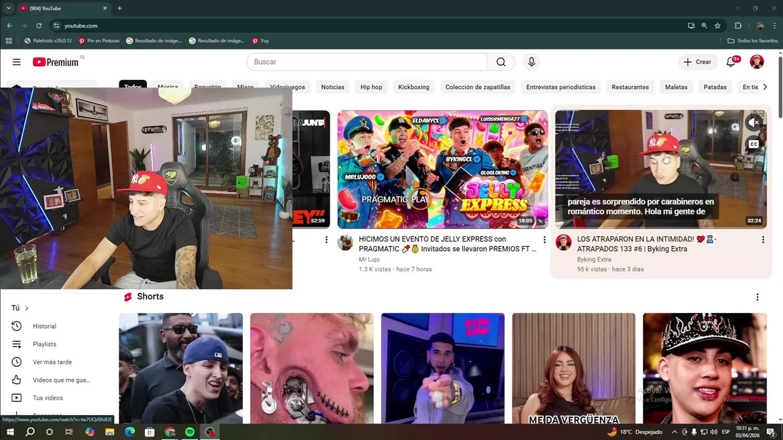
Task: Open Windows taskbar search
Action: point(30,432)
